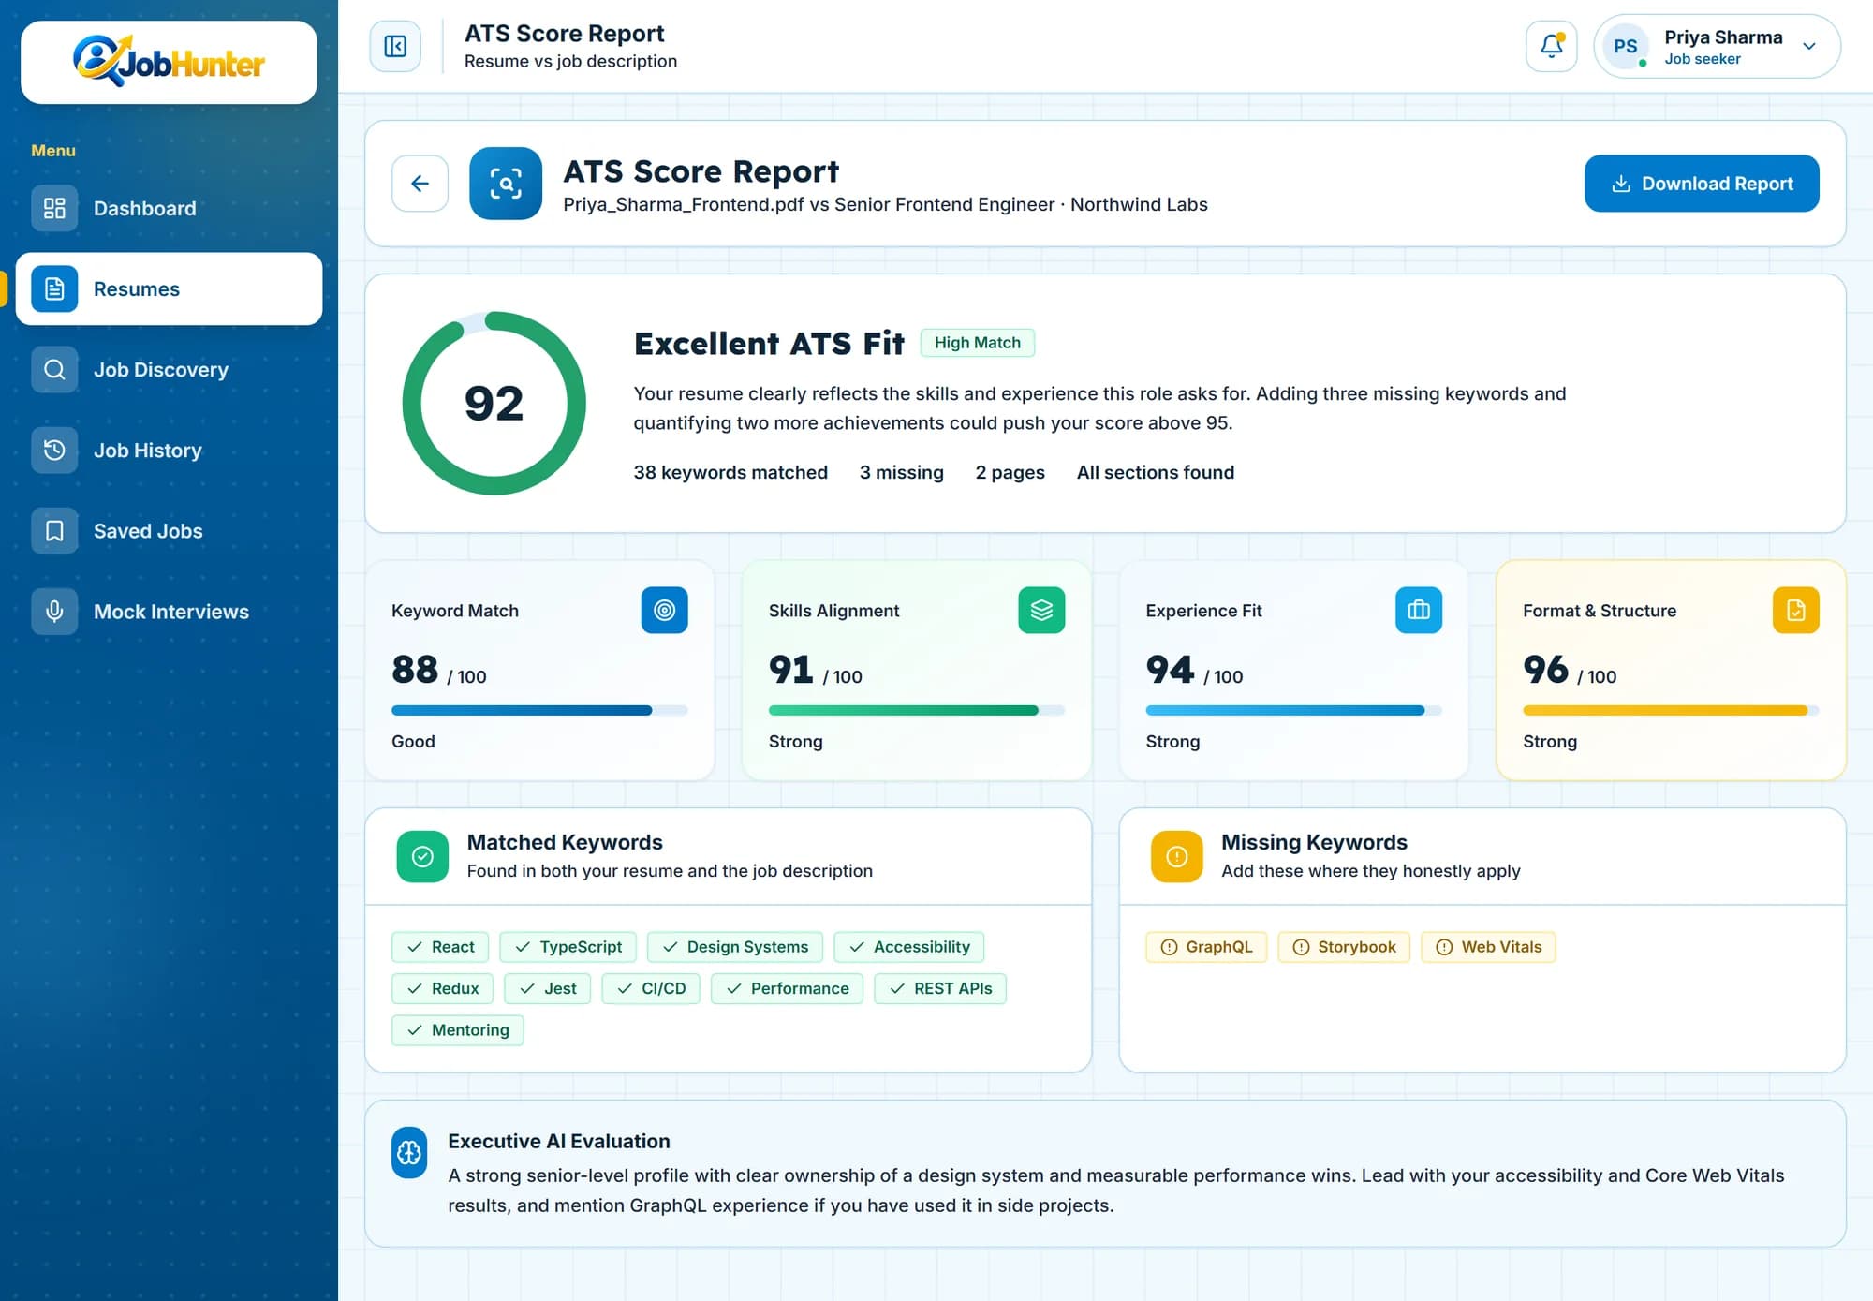Click the Experience Fit score 94

tap(1170, 669)
